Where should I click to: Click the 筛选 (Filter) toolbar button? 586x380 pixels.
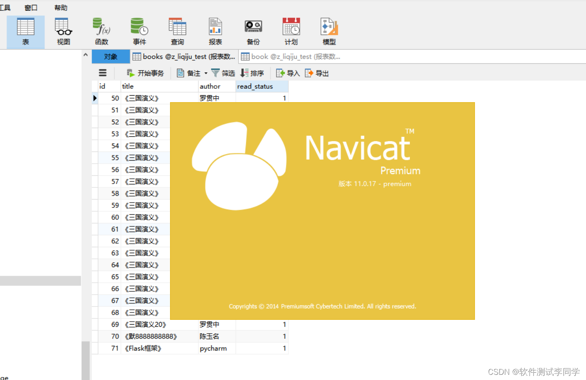click(223, 73)
